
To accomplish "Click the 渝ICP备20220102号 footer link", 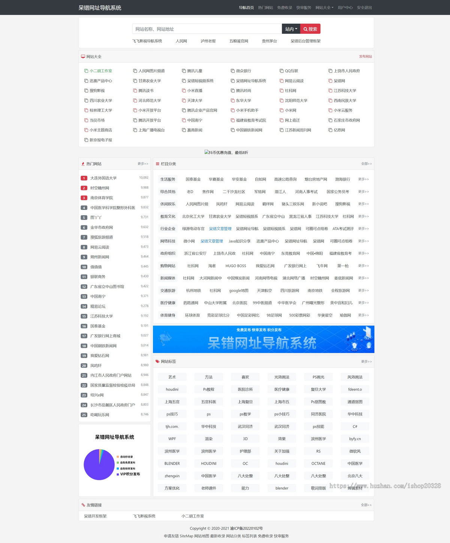I will (246, 528).
